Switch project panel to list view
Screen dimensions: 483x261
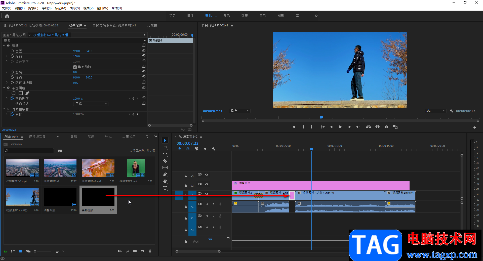pyautogui.click(x=13, y=251)
